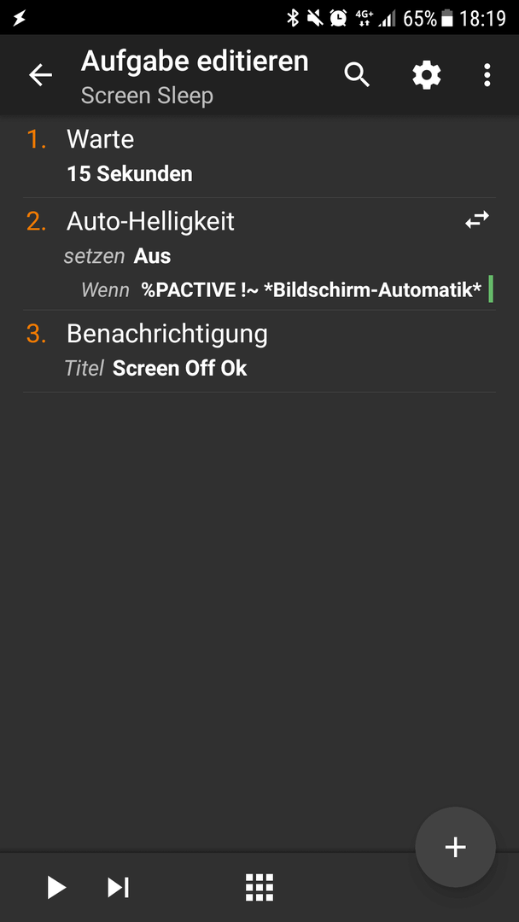519x922 pixels.
Task: Tap the battery status icon
Action: click(447, 18)
